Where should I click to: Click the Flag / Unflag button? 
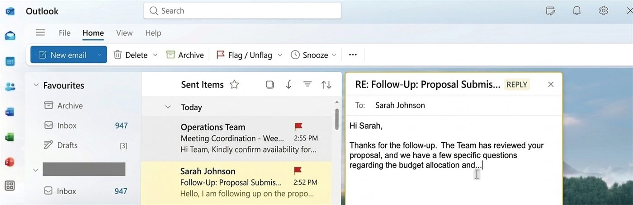(244, 55)
